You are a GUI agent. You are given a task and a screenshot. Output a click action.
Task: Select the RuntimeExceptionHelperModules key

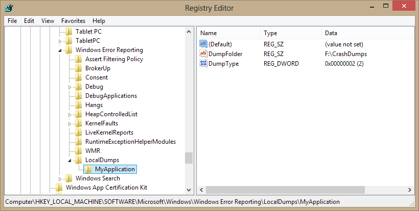tap(130, 142)
